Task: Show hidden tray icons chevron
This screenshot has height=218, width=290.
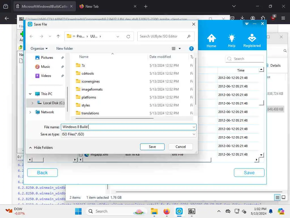Action: [x=219, y=211]
